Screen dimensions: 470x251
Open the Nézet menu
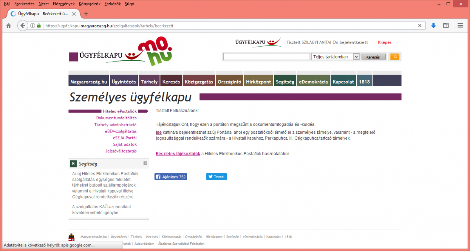tap(44, 4)
